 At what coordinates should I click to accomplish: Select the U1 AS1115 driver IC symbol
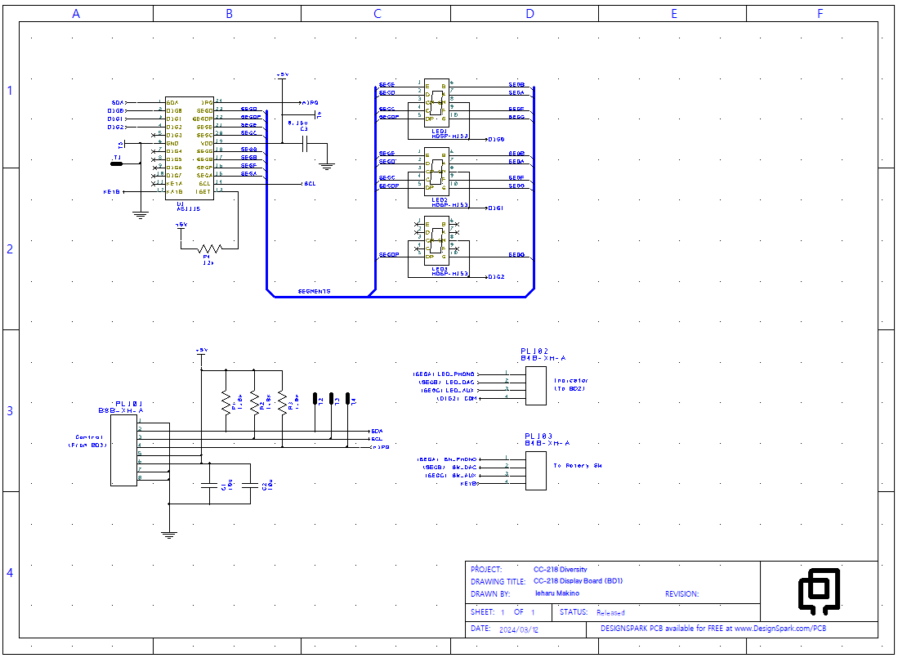click(x=190, y=148)
